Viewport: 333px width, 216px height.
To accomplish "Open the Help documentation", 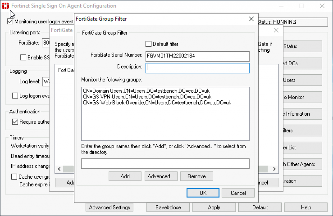I will coord(306,207).
